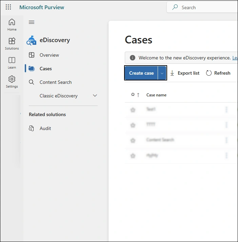Open Settings gear in left rail
The height and width of the screenshot is (242, 238).
click(12, 82)
